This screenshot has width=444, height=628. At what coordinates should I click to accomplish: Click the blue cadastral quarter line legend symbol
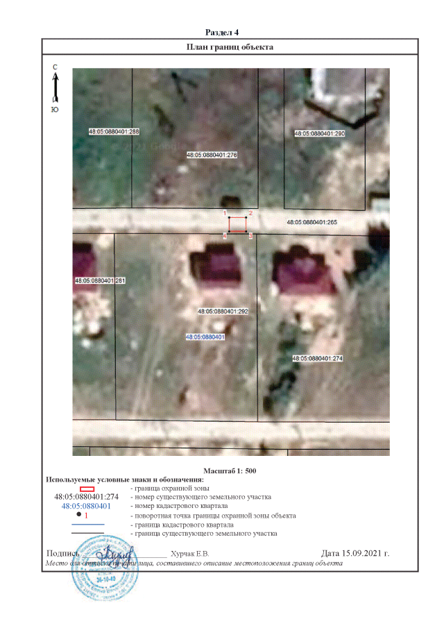point(87,525)
